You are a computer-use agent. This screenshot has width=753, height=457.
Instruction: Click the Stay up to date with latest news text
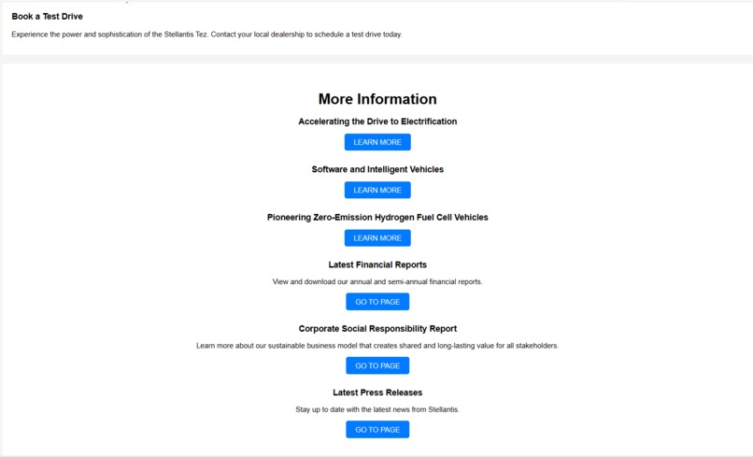point(377,409)
